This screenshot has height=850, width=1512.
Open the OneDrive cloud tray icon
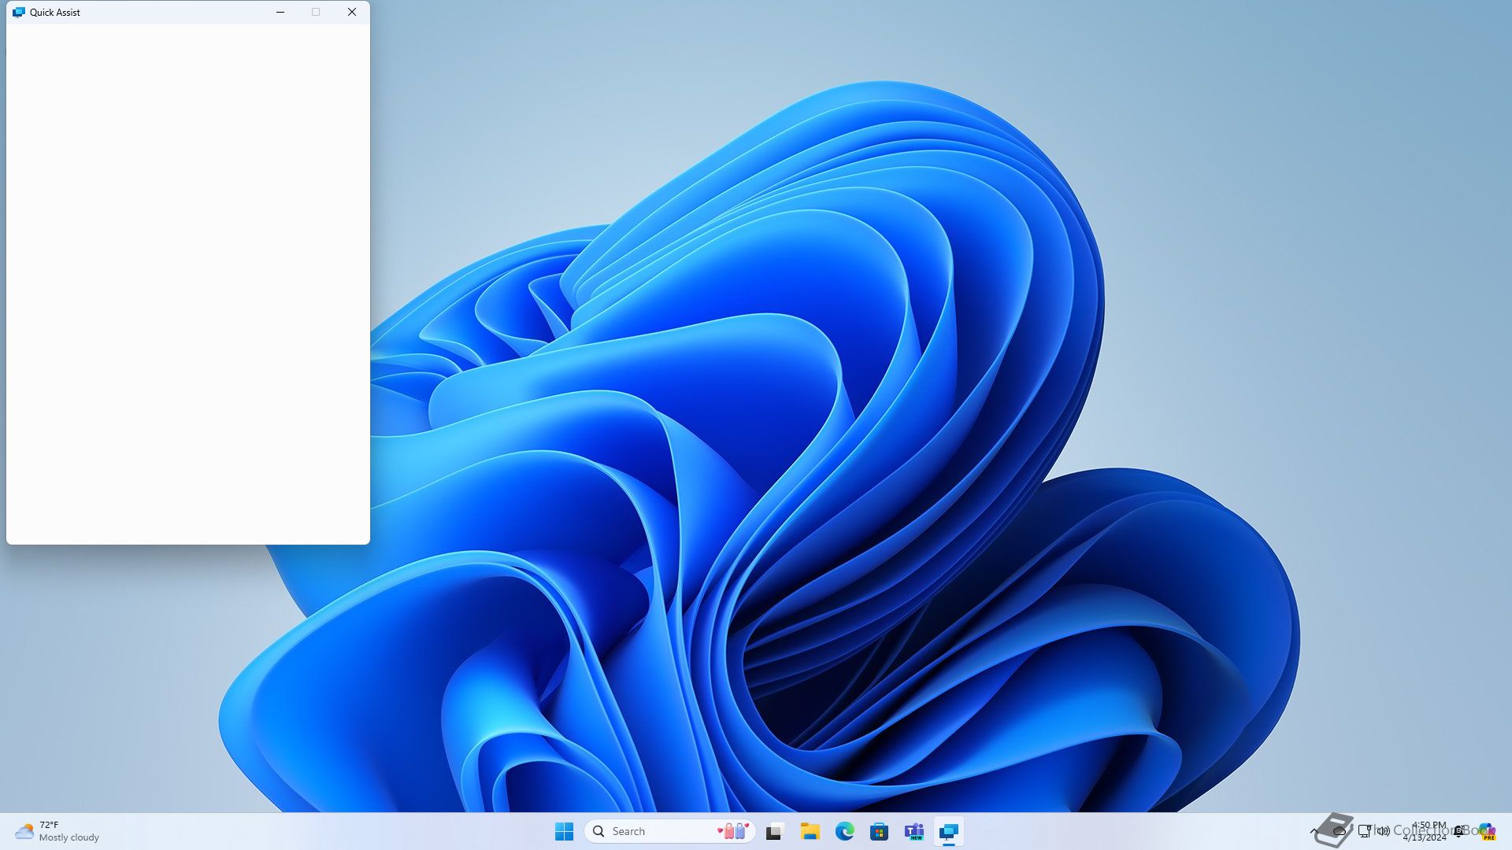point(1339,831)
